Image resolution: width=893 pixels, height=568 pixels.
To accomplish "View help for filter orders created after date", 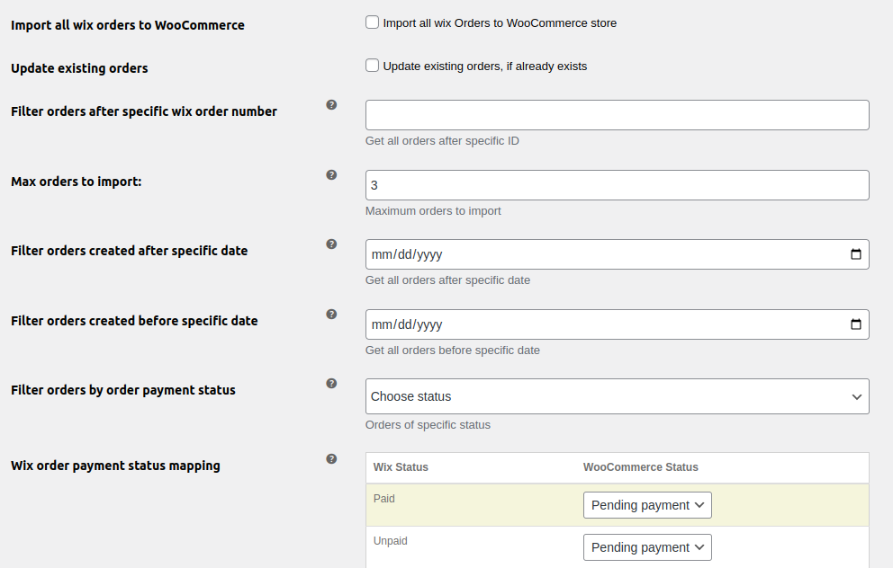I will [x=331, y=244].
